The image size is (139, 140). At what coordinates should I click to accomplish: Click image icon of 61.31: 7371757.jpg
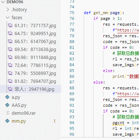(10, 25)
